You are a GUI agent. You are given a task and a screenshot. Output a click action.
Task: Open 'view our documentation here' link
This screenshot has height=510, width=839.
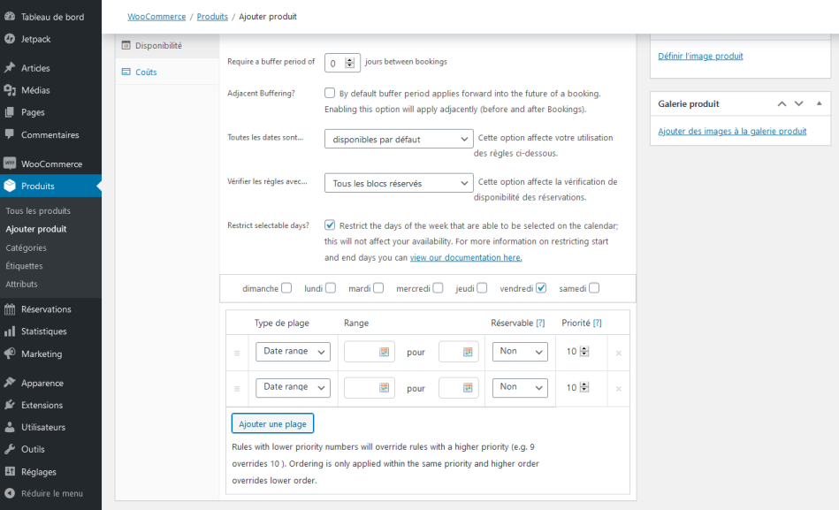tap(465, 258)
